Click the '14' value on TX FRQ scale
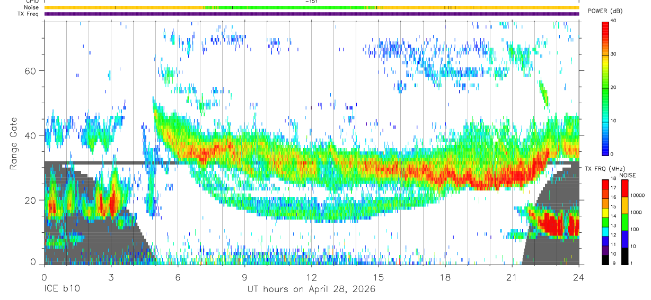The height and width of the screenshot is (300, 651). click(613, 216)
